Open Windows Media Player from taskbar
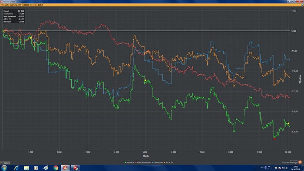Image resolution: width=304 pixels, height=171 pixels. coord(36,168)
